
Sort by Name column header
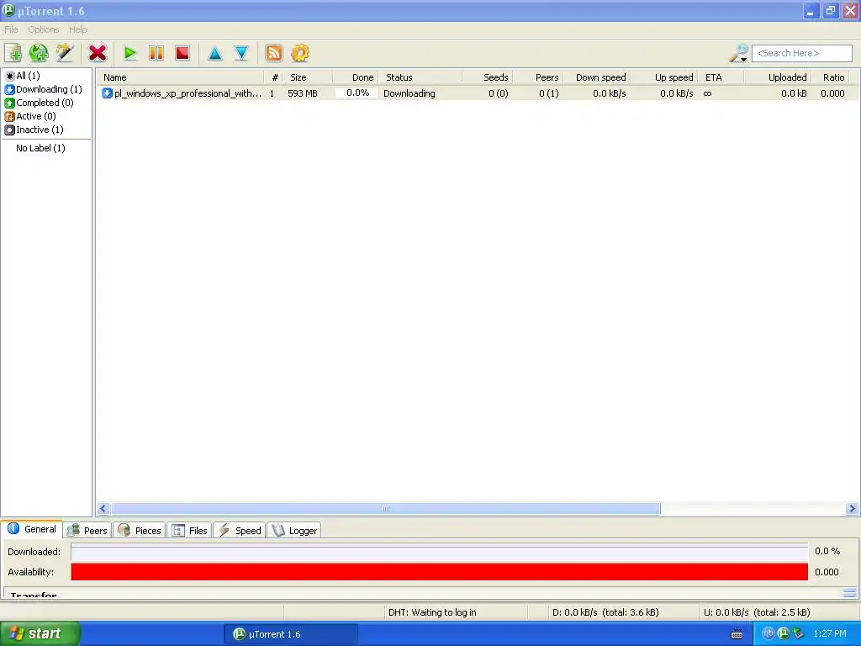tap(180, 77)
